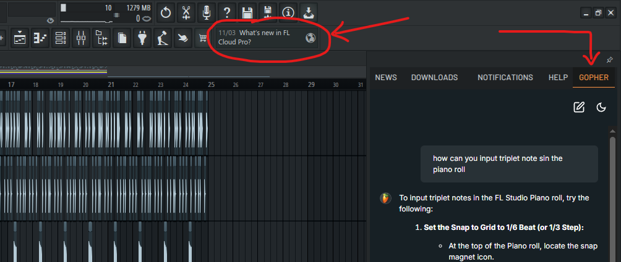The width and height of the screenshot is (621, 262).
Task: Click the reply line "To input triplet notes"
Action: [494, 203]
